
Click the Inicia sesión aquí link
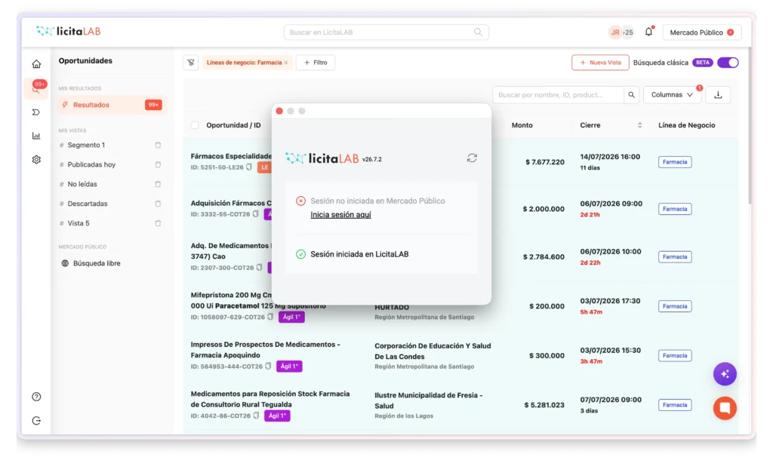pos(340,215)
